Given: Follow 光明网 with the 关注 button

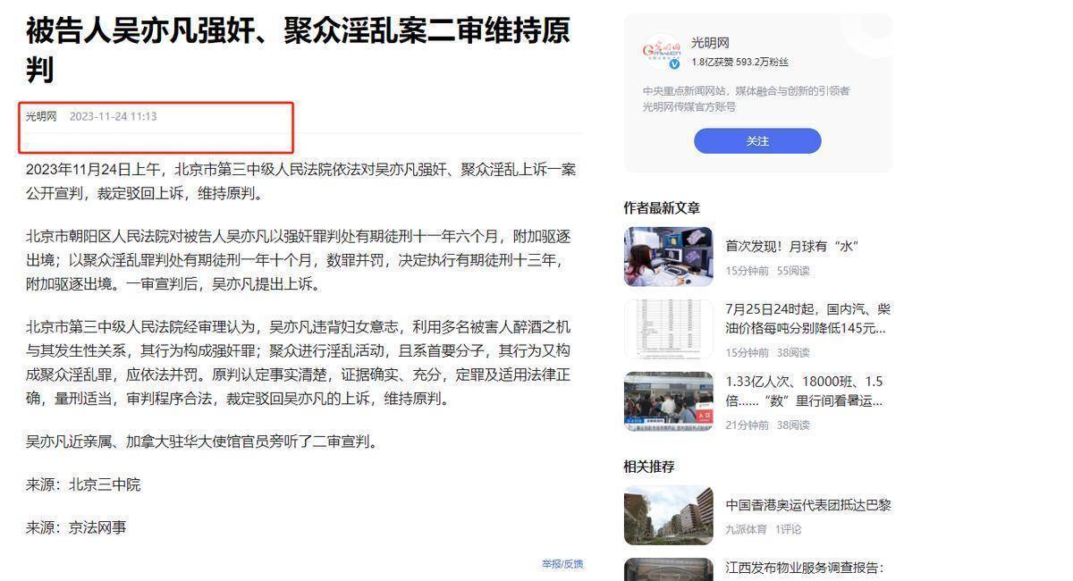Looking at the screenshot, I should pos(757,141).
